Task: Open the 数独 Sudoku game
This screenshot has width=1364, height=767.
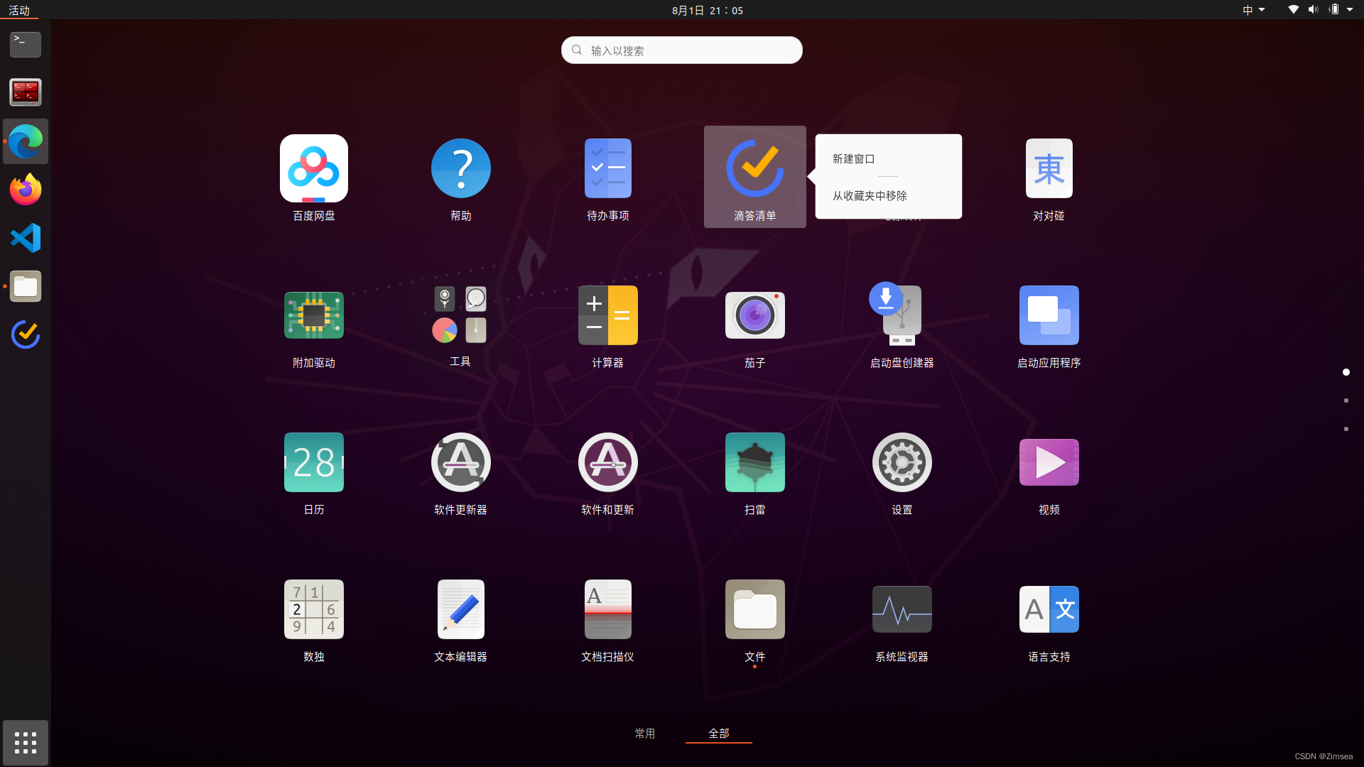Action: click(313, 609)
